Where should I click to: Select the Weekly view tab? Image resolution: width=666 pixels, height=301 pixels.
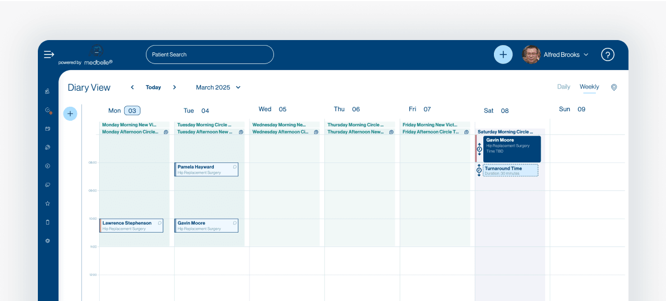pos(589,87)
